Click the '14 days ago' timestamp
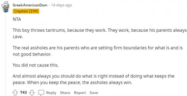The height and width of the screenshot is (96, 187). tap(61, 5)
